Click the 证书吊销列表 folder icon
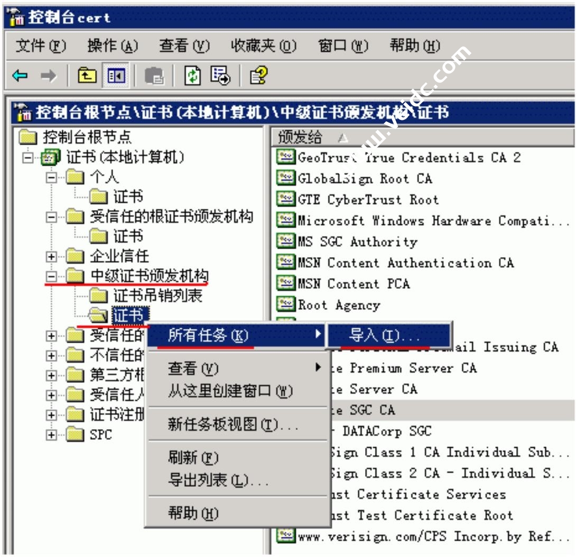The image size is (577, 557). pos(99,295)
